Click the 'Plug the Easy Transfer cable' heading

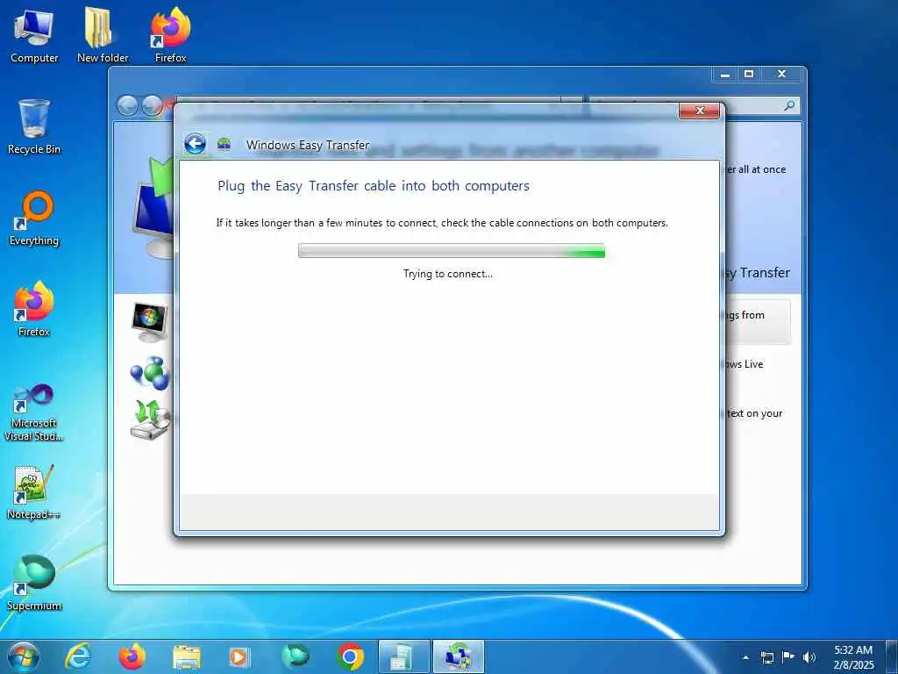374,186
